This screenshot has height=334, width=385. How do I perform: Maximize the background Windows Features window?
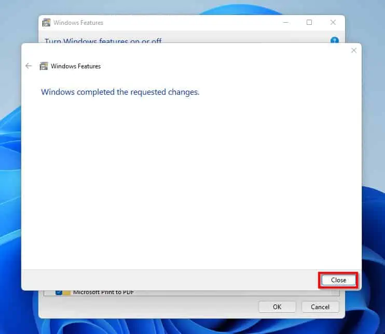(x=309, y=23)
